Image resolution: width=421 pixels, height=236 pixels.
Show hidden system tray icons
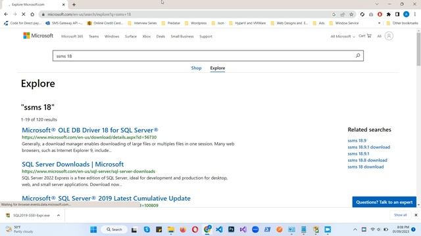[355, 229]
